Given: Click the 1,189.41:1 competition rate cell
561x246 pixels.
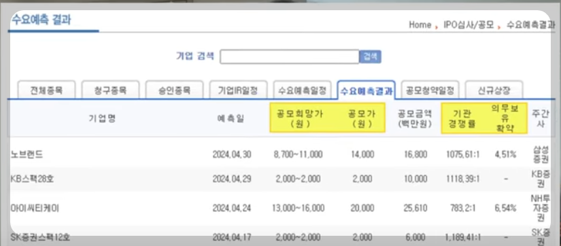Looking at the screenshot, I should coord(462,236).
